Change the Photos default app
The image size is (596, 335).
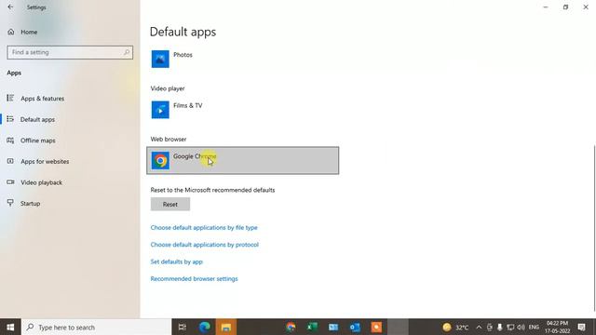pos(243,59)
